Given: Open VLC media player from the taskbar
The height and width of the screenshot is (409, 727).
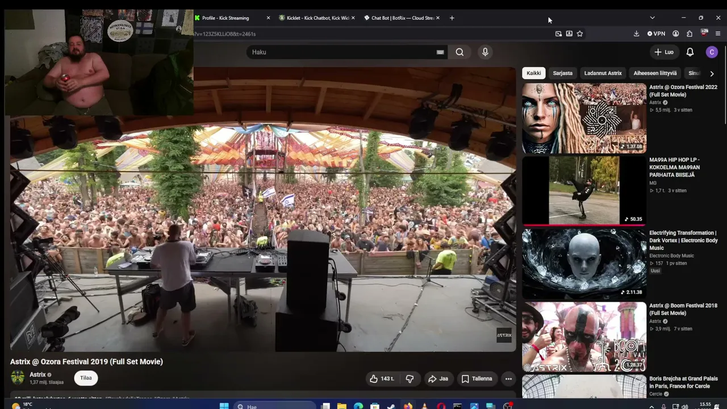Looking at the screenshot, I should click(x=424, y=406).
